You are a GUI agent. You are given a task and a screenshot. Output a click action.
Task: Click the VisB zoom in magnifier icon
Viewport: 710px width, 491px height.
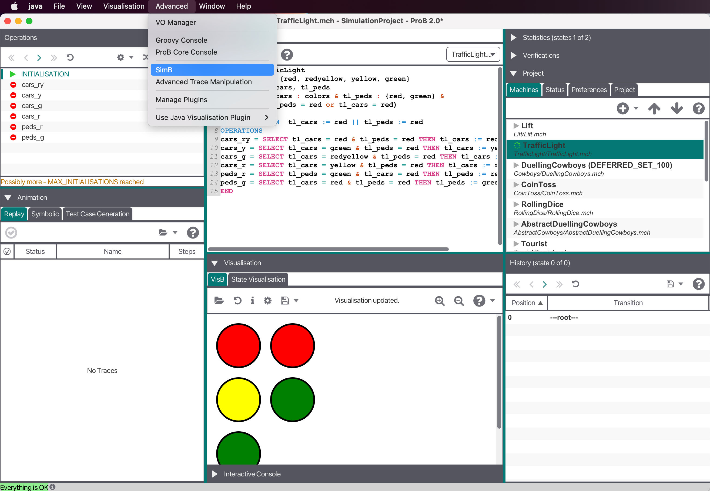pos(440,301)
